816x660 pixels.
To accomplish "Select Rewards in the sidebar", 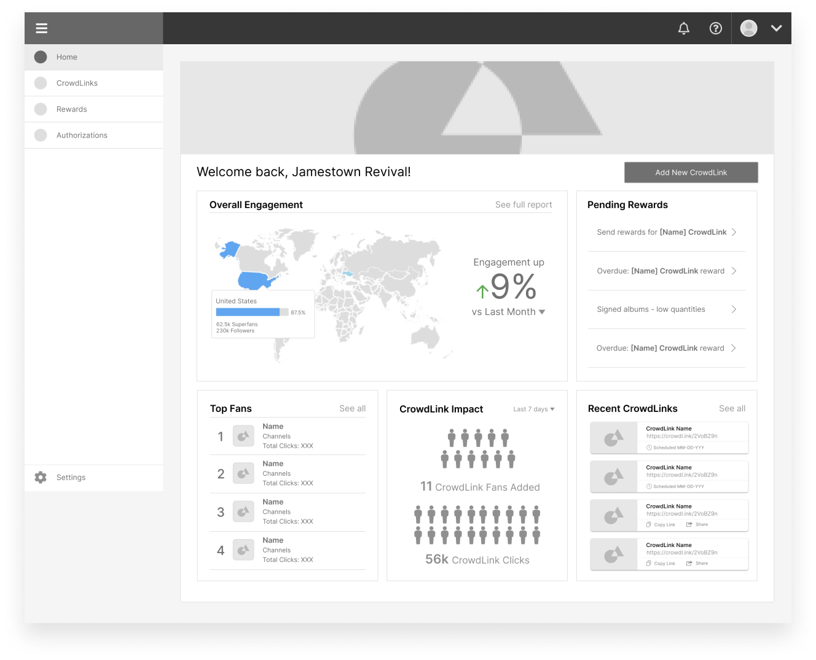I will [x=94, y=109].
